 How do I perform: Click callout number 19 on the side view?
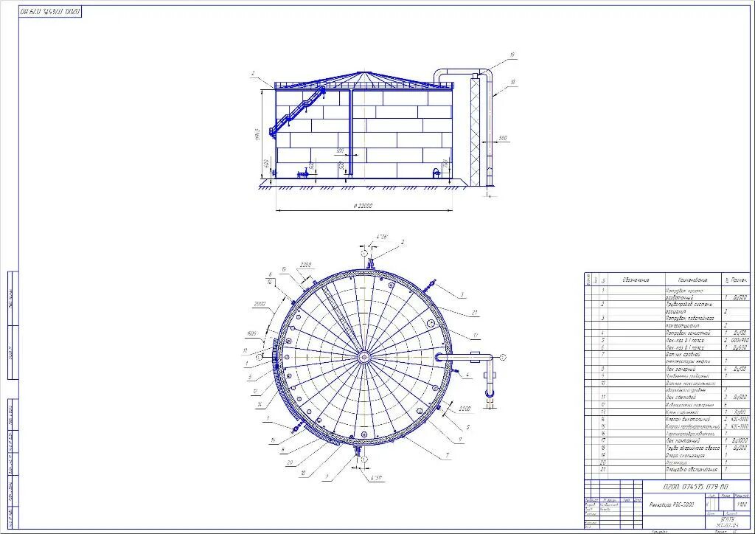click(x=512, y=55)
